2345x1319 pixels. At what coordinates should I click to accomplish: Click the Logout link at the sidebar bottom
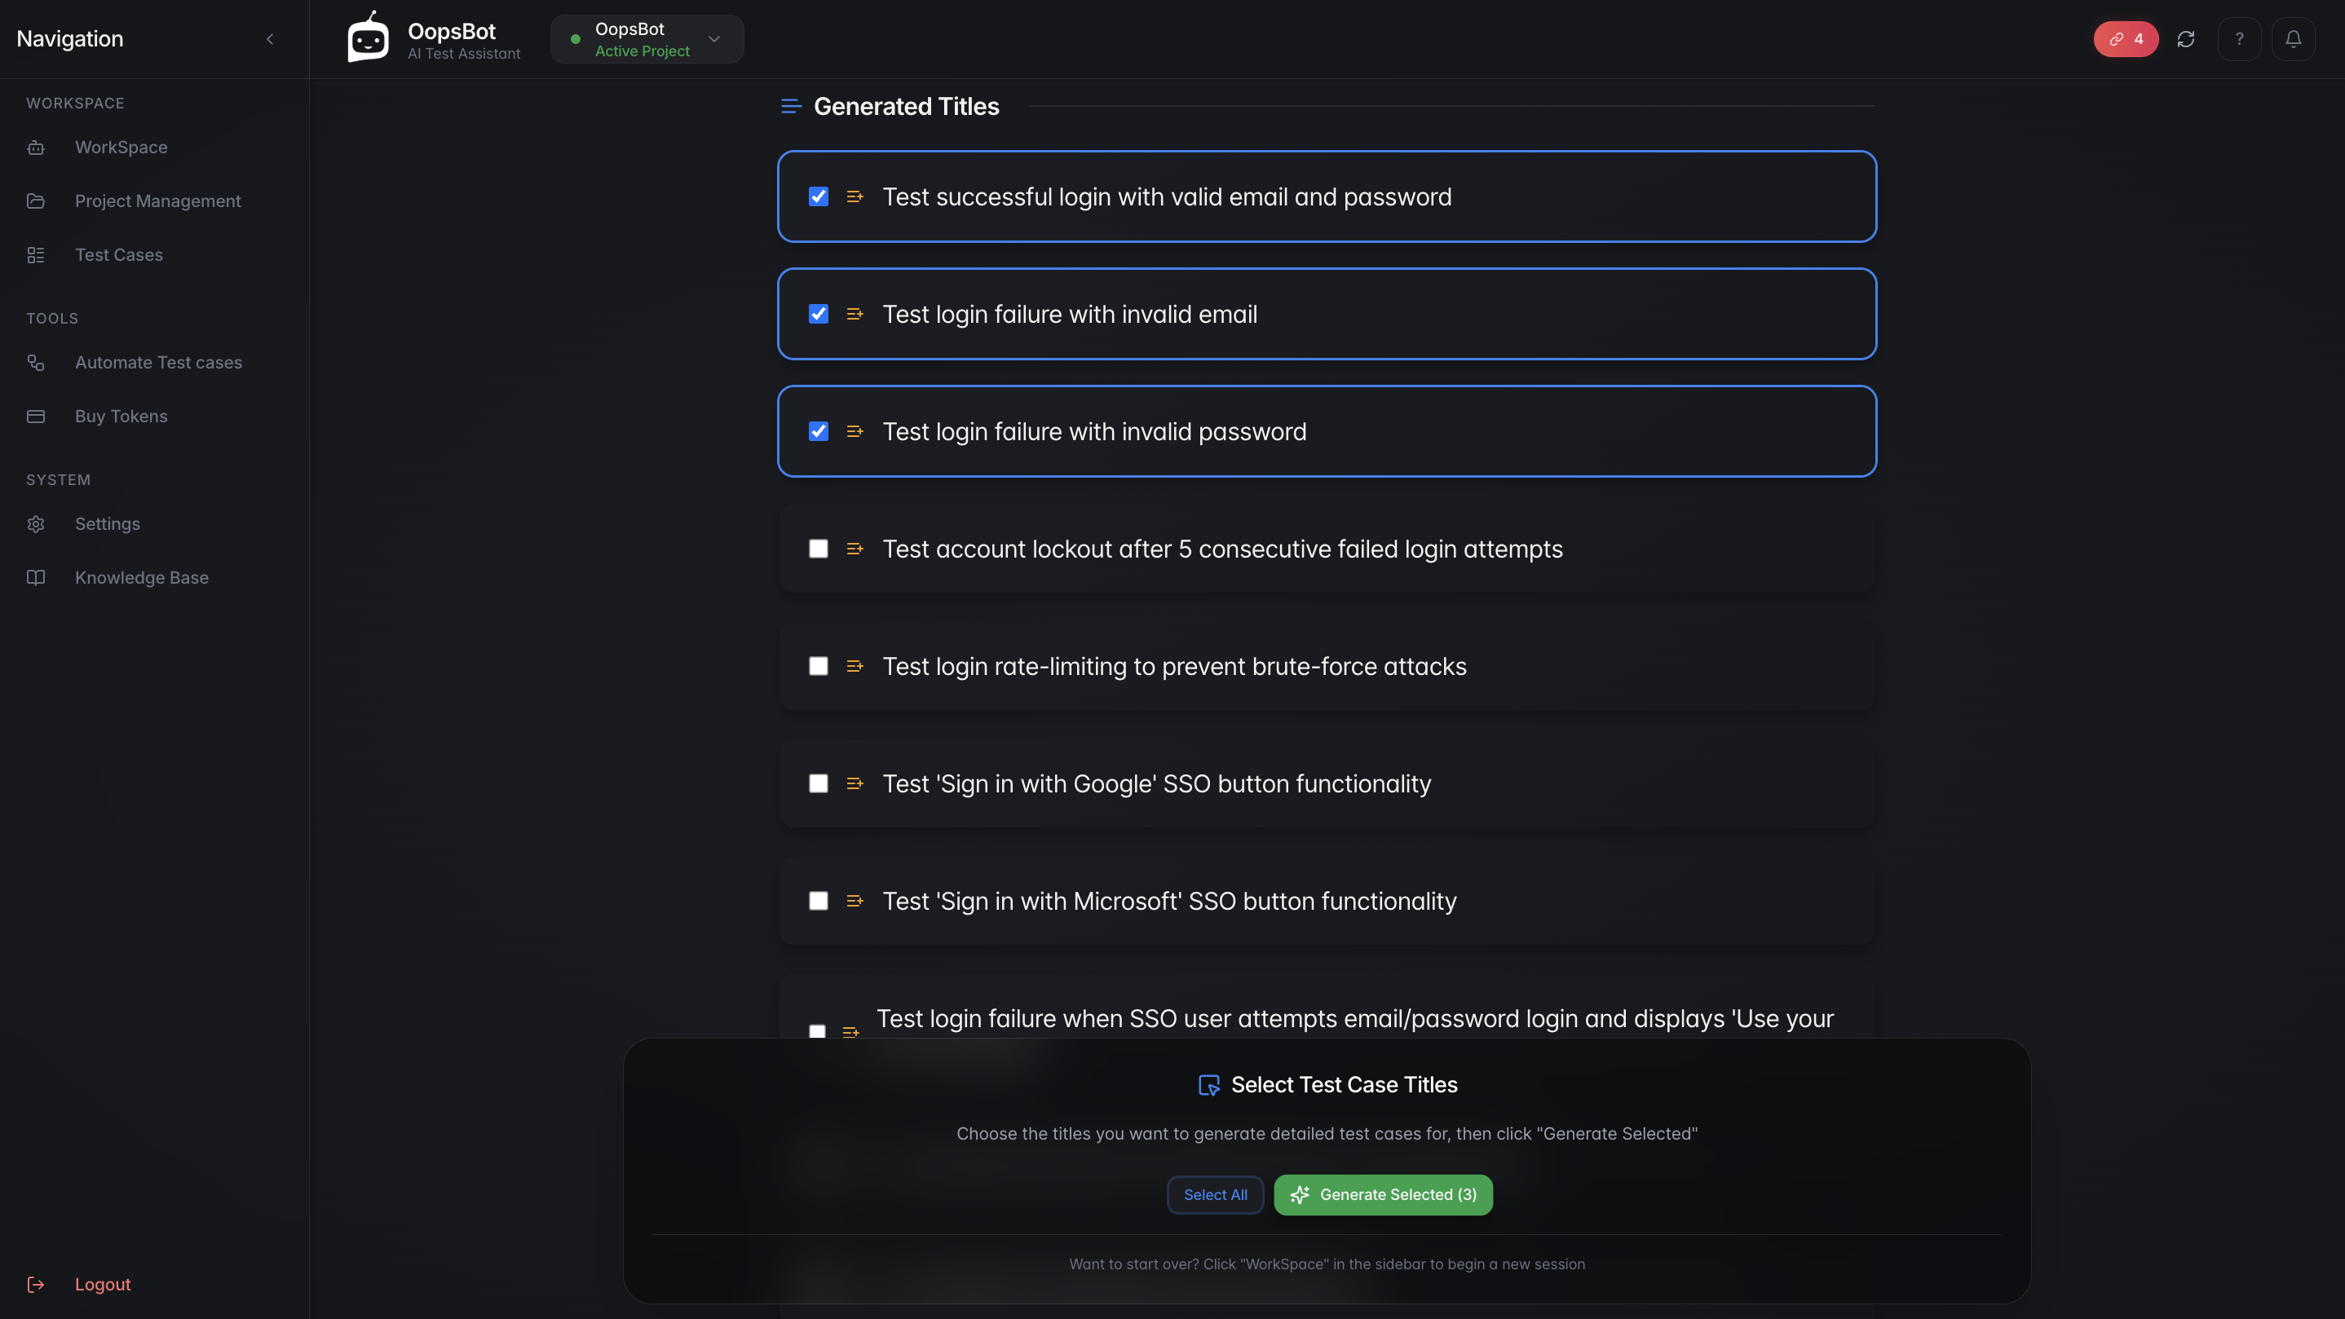coord(102,1285)
